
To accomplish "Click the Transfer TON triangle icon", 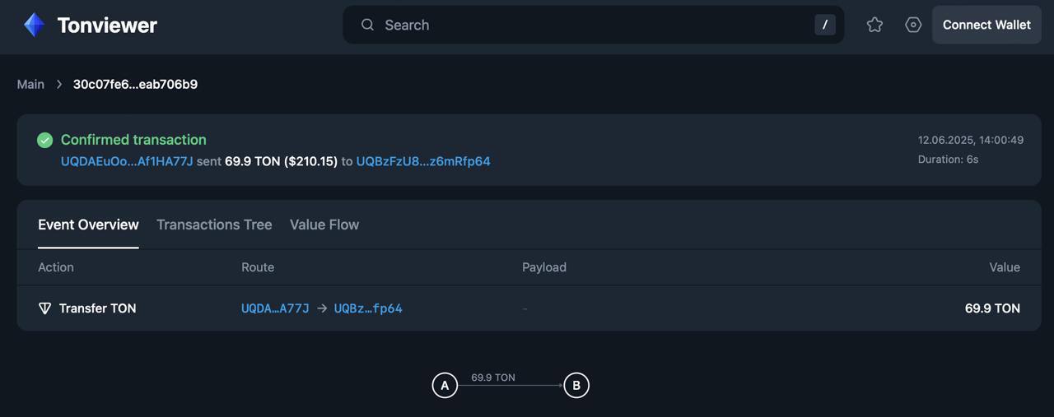I will 45,308.
